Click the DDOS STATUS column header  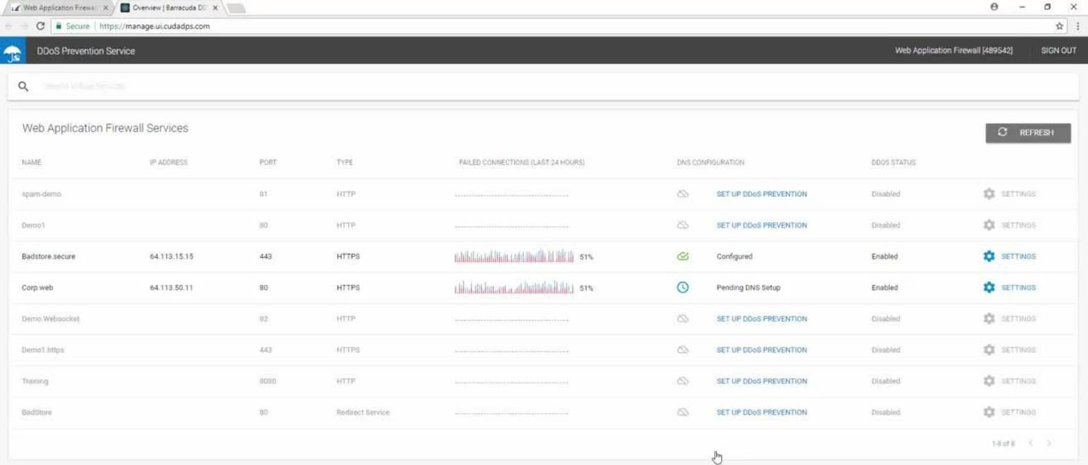pos(893,163)
